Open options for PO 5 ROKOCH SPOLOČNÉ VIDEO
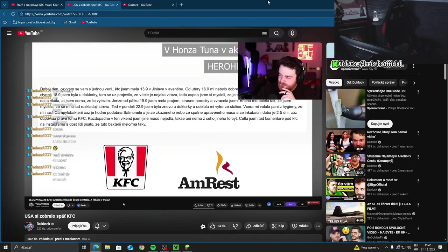This screenshot has width=448, height=252. tap(418, 228)
